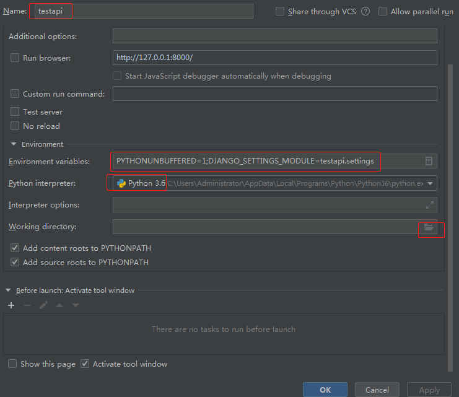Viewport: 459px width, 397px height.
Task: Click the Run browser URL field
Action: (275, 58)
